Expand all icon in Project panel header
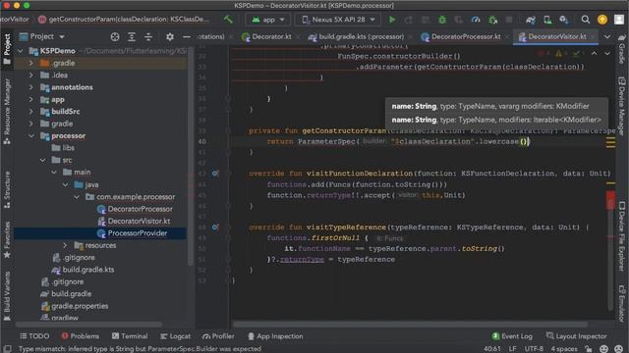This screenshot has height=353, width=629. 132,37
